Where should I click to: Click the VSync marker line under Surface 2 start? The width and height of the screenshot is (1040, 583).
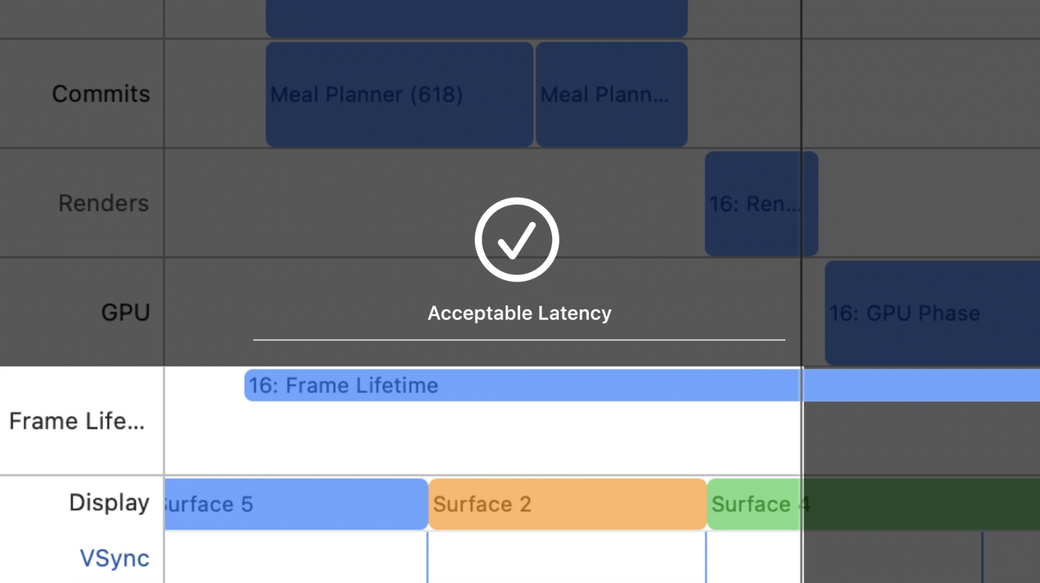click(427, 557)
